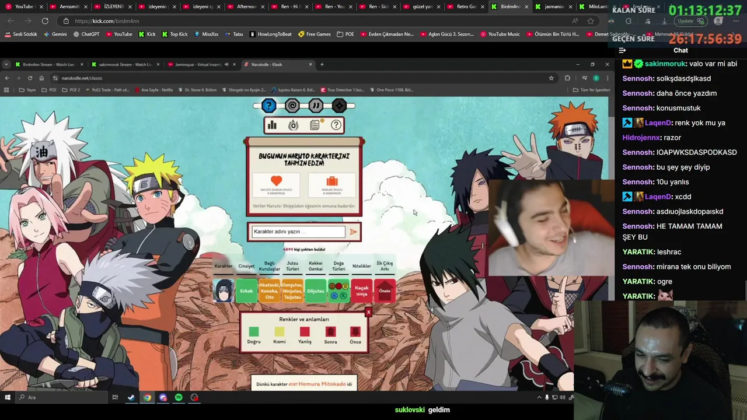747x420 pixels.
Task: Click the red Yanlış color swatch
Action: pyautogui.click(x=305, y=331)
